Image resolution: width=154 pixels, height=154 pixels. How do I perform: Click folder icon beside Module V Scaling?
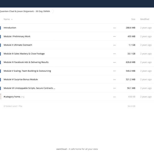(x=1, y=71)
